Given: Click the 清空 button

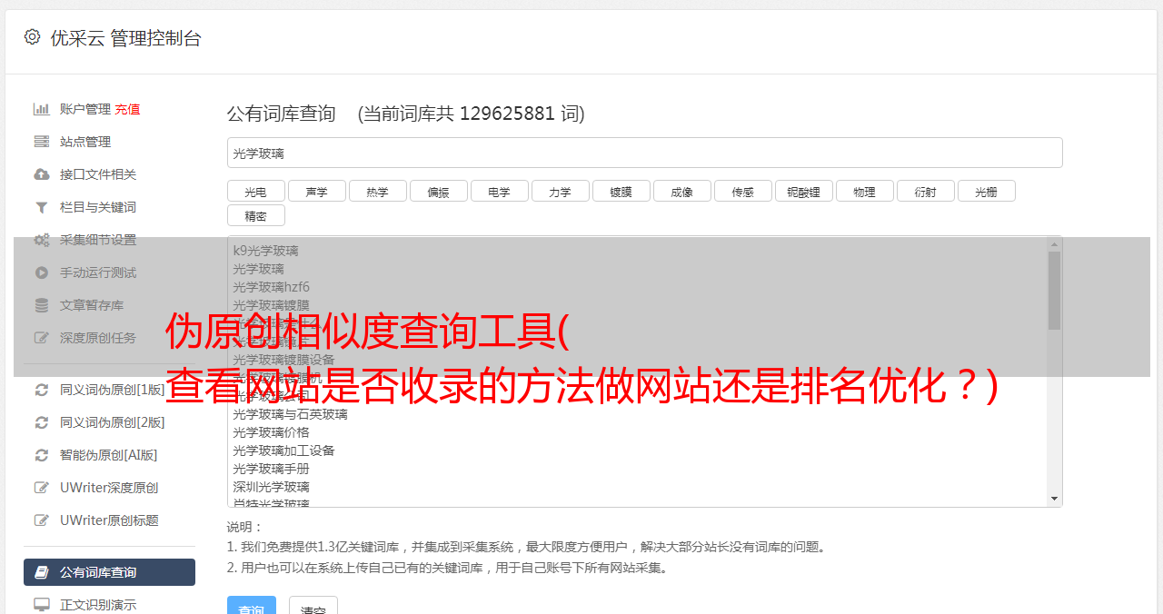Looking at the screenshot, I should click(313, 606).
